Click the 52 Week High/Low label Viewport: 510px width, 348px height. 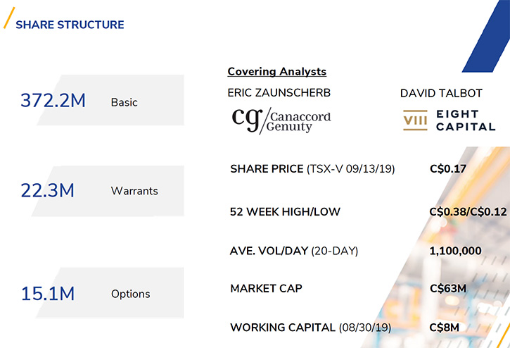[285, 212]
